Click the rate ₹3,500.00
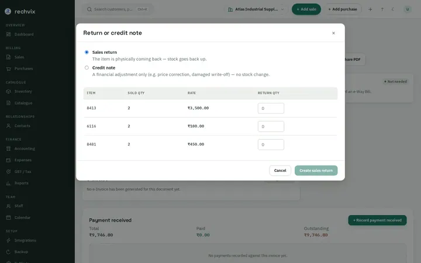Image resolution: width=421 pixels, height=263 pixels. 198,108
